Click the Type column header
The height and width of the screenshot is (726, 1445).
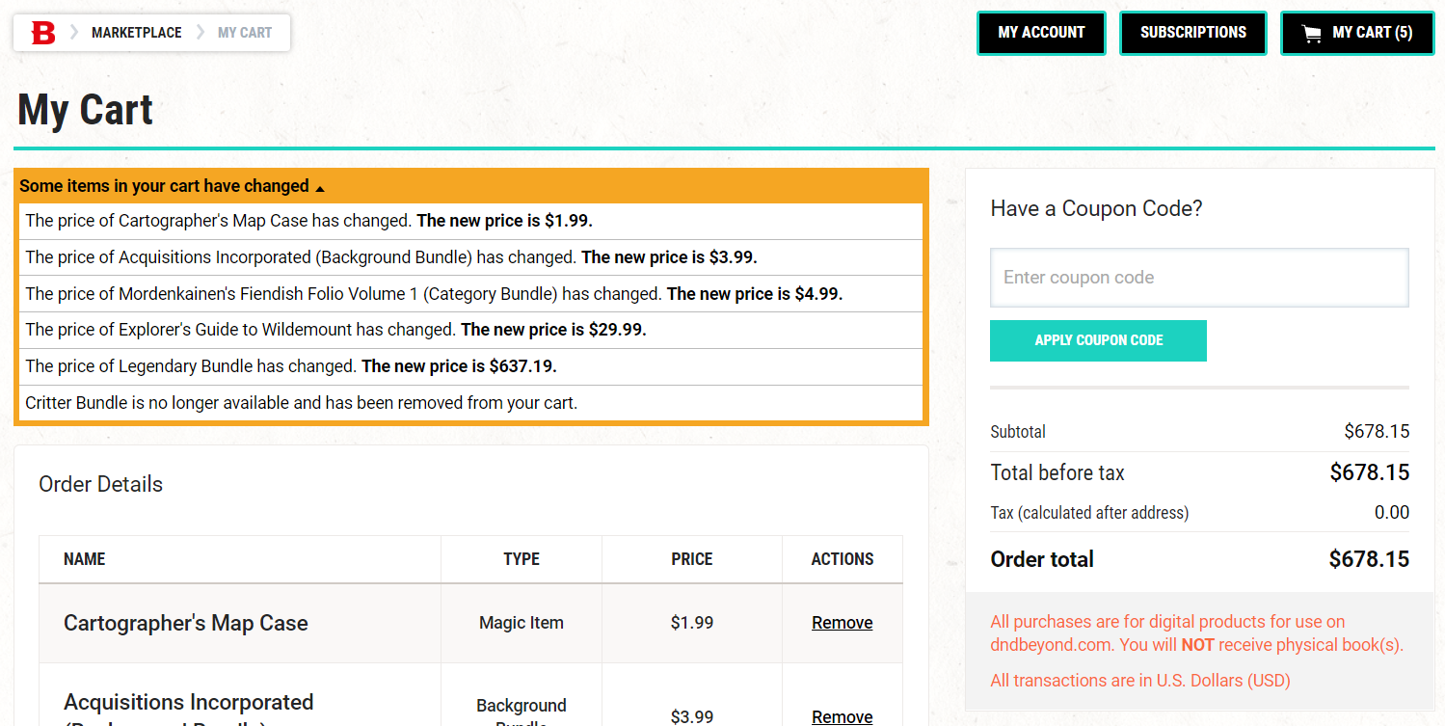[522, 559]
